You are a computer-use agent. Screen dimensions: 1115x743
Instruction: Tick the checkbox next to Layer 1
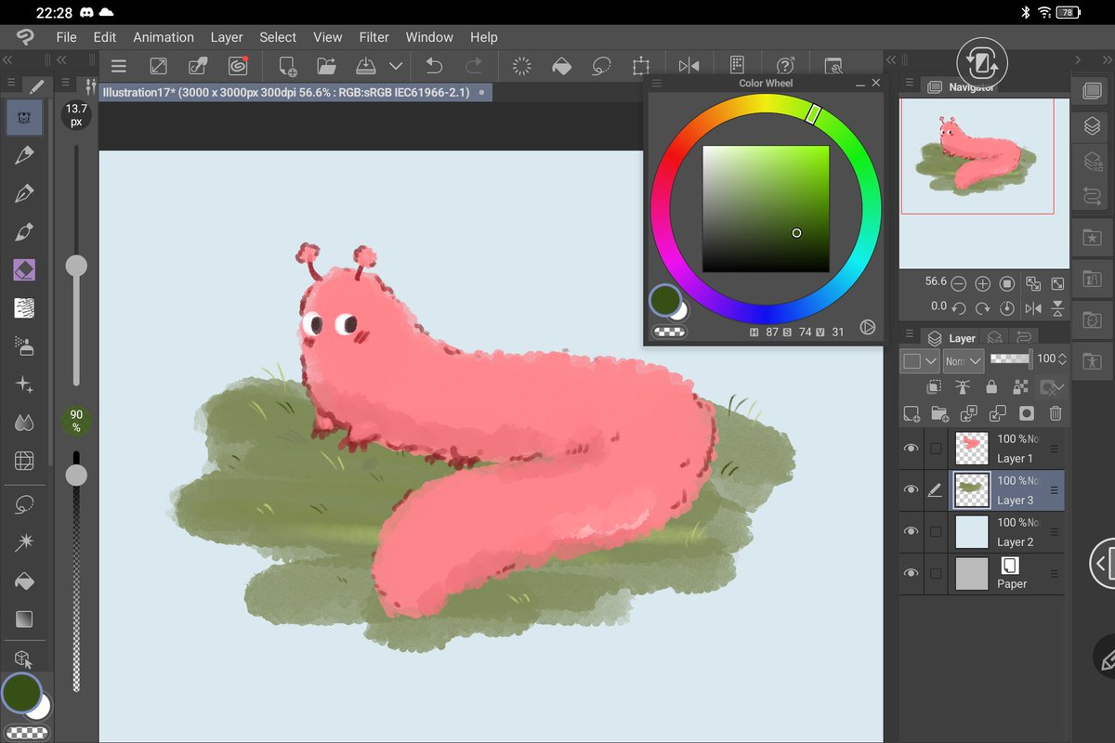point(936,449)
